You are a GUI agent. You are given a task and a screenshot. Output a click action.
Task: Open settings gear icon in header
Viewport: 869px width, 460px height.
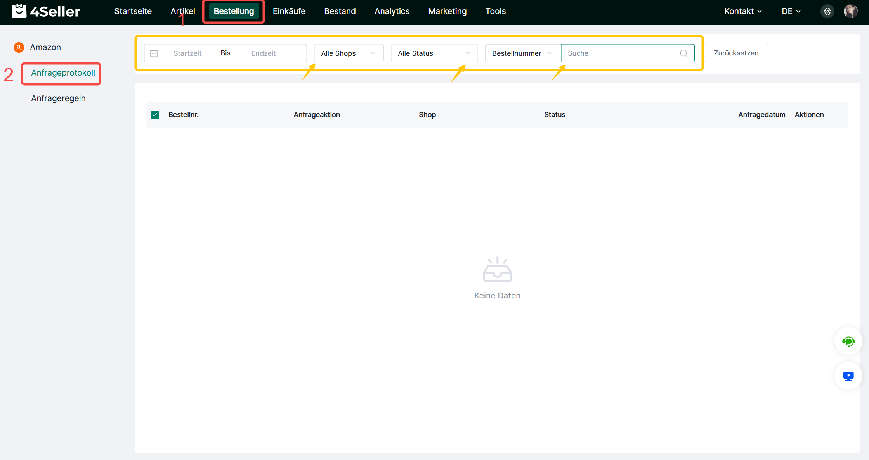click(x=827, y=11)
